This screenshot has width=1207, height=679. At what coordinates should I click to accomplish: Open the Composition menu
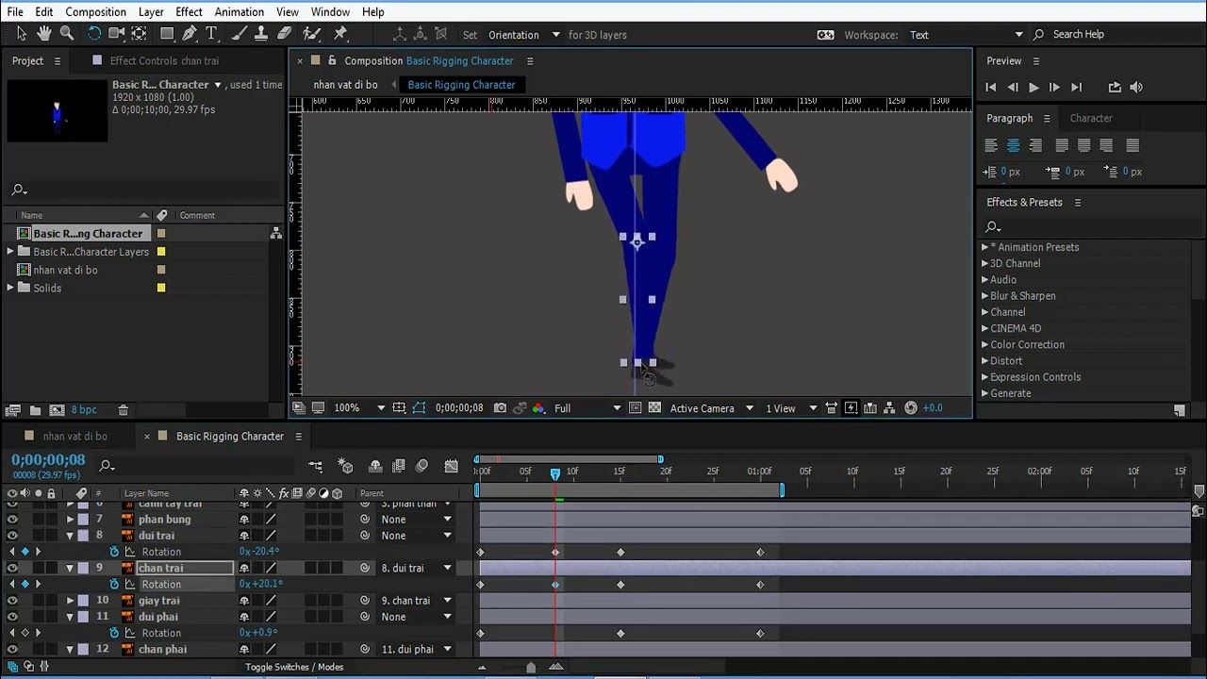pyautogui.click(x=95, y=11)
